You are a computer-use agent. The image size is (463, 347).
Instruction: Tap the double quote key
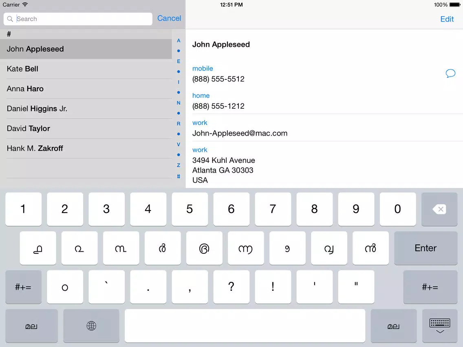point(356,287)
